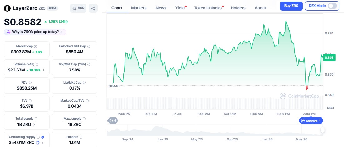This screenshot has height=147, width=344.
Task: Open the Yield tab
Action: pyautogui.click(x=180, y=8)
